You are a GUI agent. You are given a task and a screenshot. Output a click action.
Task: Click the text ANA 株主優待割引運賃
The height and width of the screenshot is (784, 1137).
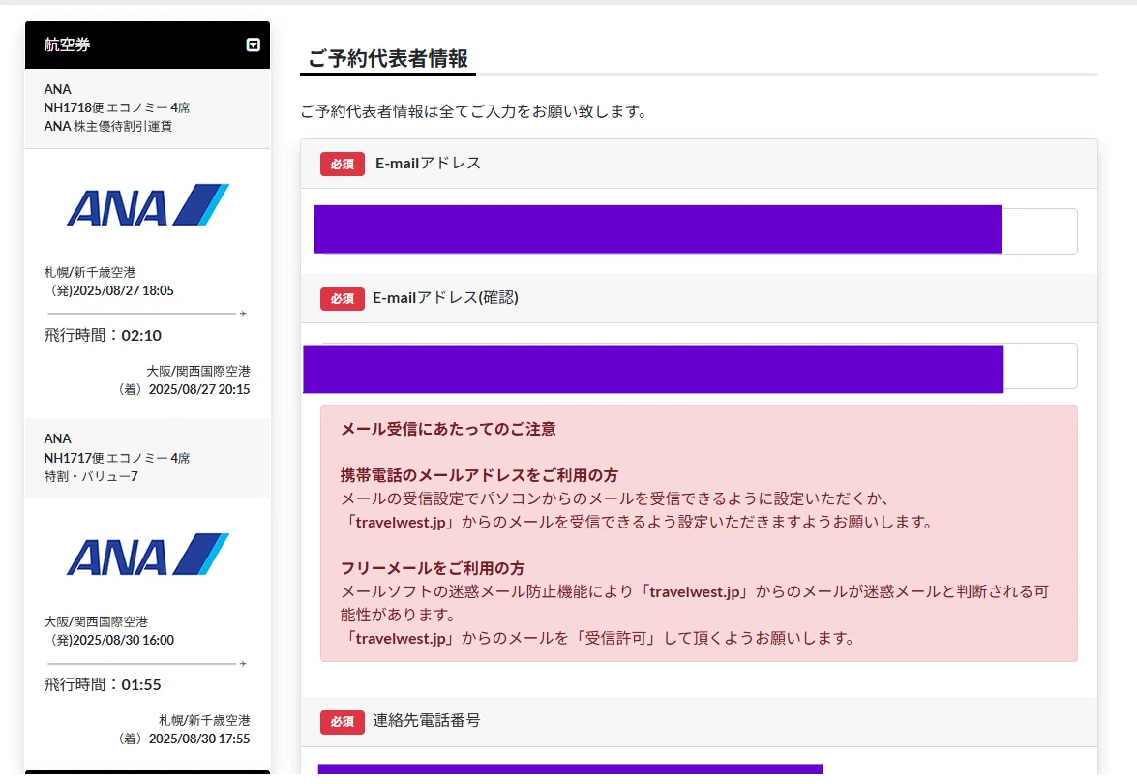click(x=108, y=126)
